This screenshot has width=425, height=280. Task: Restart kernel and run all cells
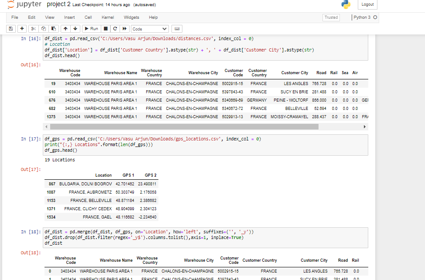click(124, 29)
